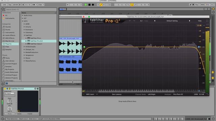216x121 pixels.
Task: Select FX collection with red dot
Action: 6,15
